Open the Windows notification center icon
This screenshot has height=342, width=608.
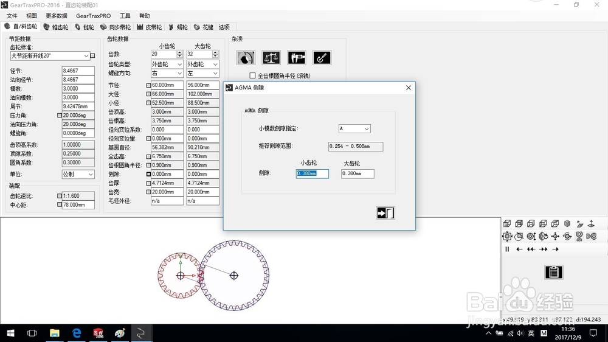[x=593, y=333]
